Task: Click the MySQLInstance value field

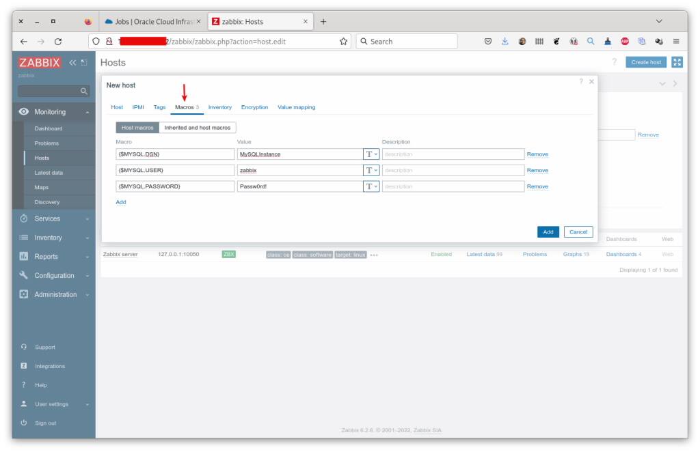Action: point(300,154)
